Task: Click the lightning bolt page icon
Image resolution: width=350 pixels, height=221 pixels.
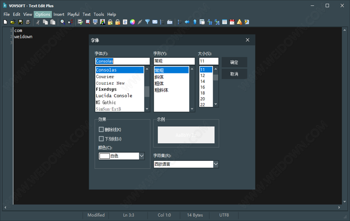Action: [x=247, y=22]
